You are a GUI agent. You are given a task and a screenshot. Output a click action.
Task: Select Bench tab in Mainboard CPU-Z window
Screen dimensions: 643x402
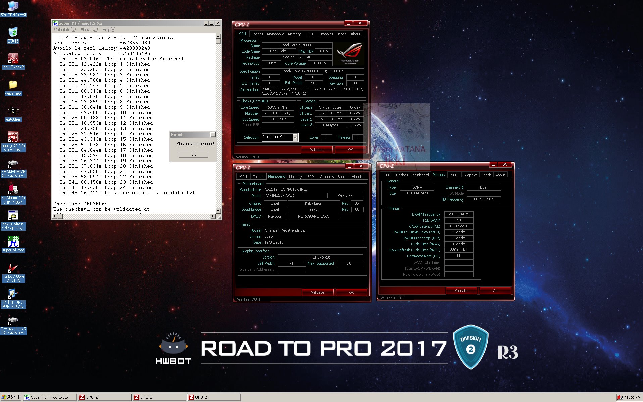click(x=342, y=177)
